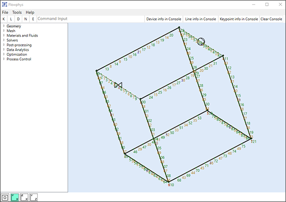
Task: Select Materials and Fluids in the tree
Action: (22, 36)
